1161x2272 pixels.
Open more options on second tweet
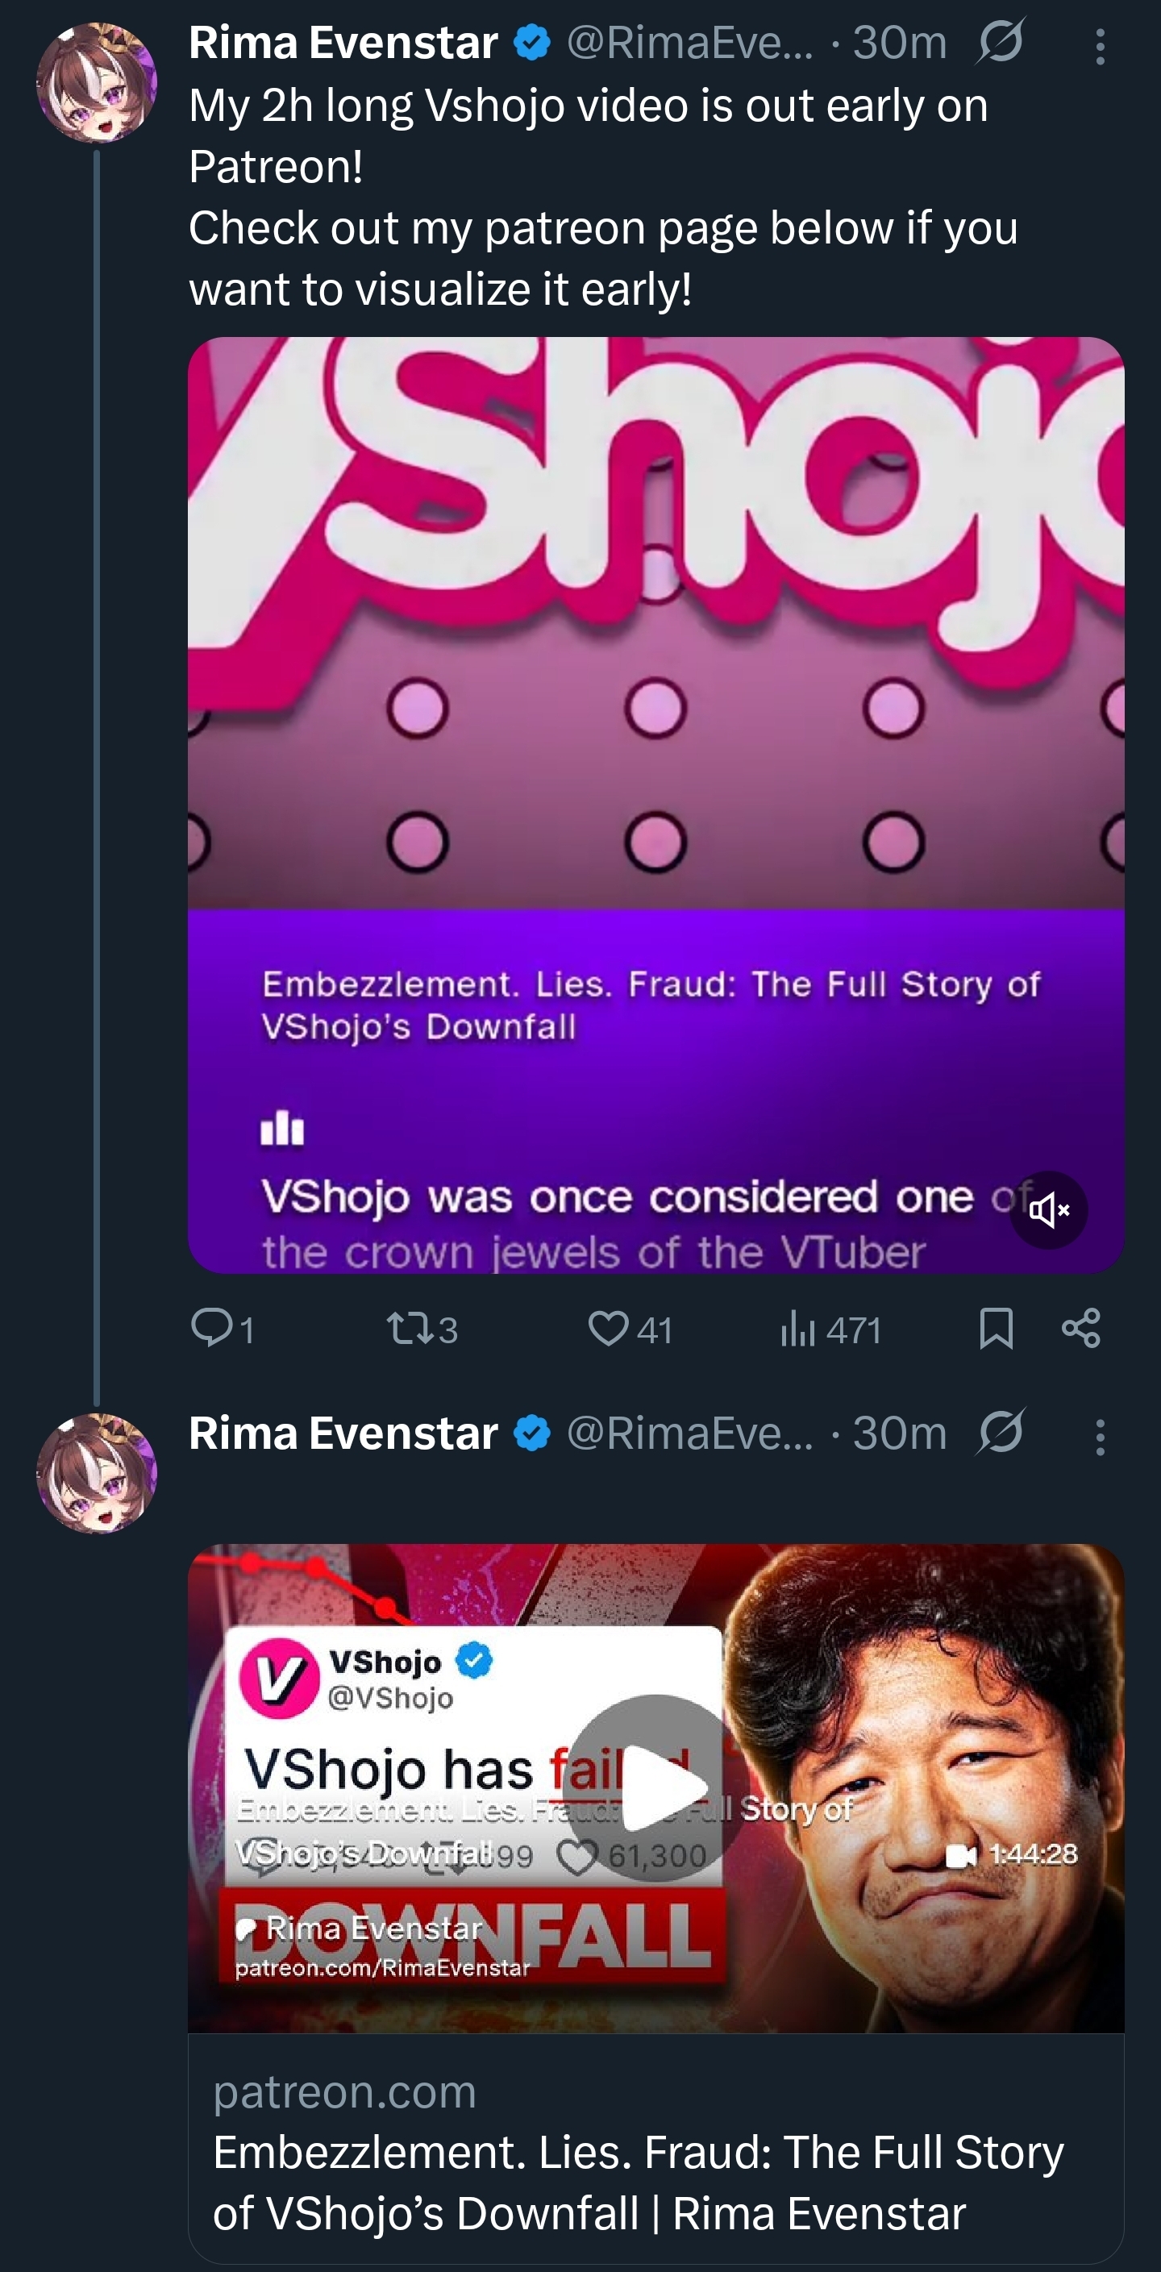pos(1099,1437)
